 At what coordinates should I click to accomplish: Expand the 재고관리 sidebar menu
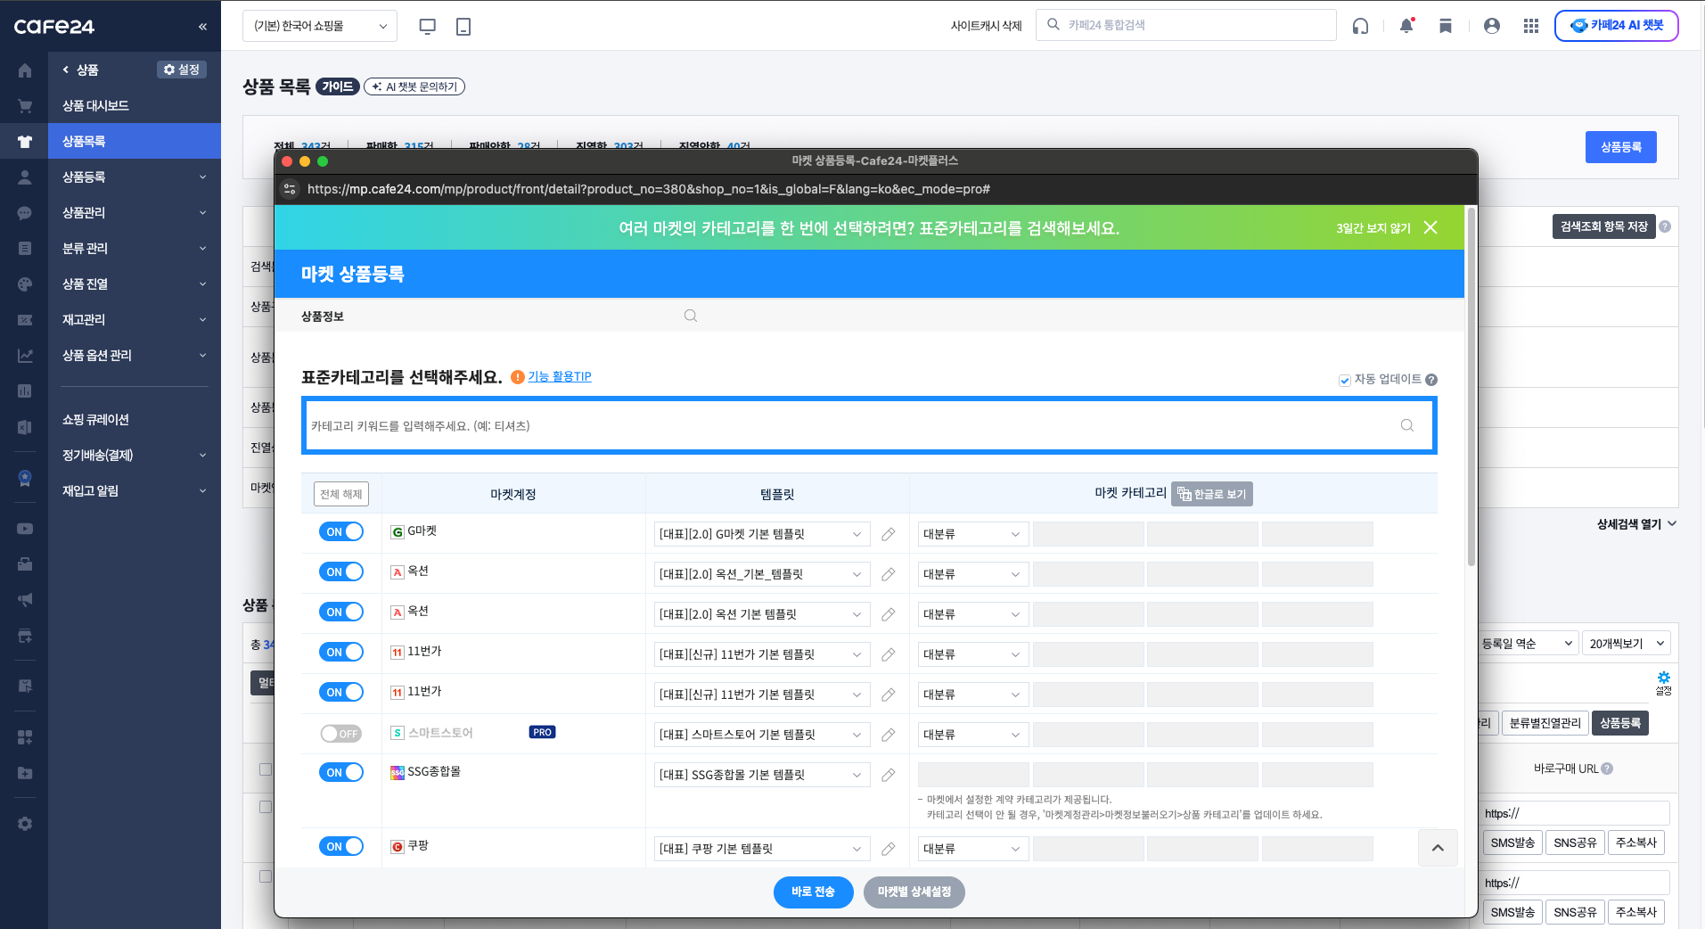(x=135, y=319)
